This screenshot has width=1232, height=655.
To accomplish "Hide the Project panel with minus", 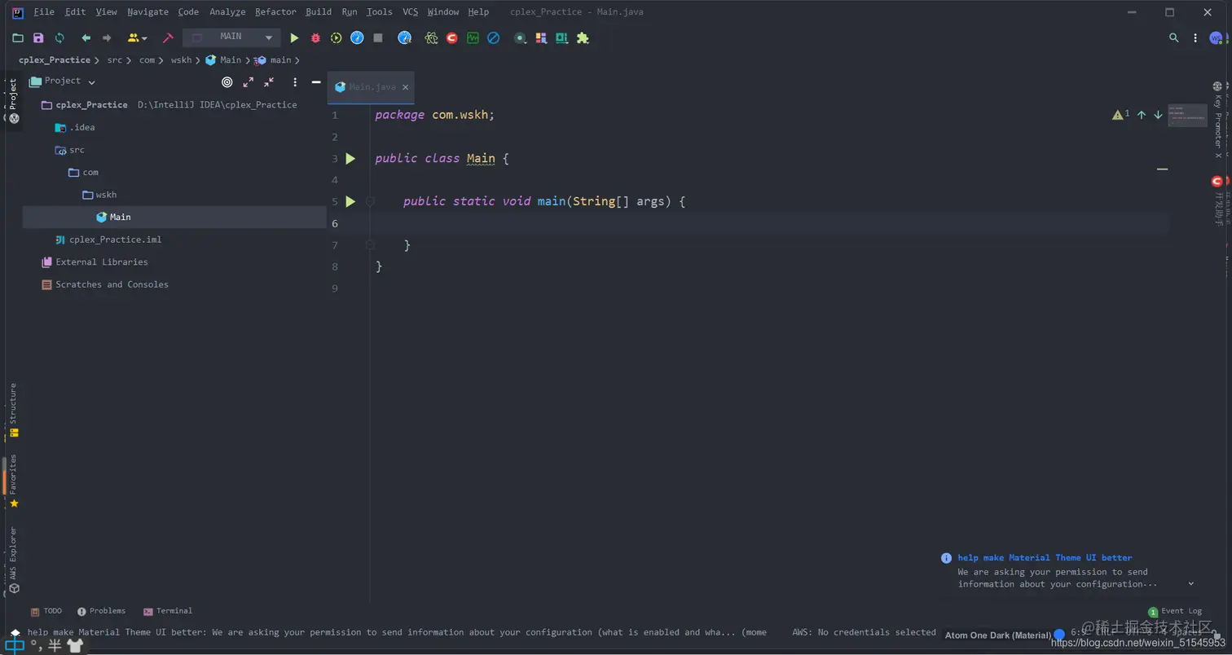I will (316, 81).
